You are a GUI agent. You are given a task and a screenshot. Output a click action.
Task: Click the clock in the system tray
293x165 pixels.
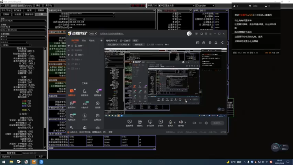click(279, 162)
